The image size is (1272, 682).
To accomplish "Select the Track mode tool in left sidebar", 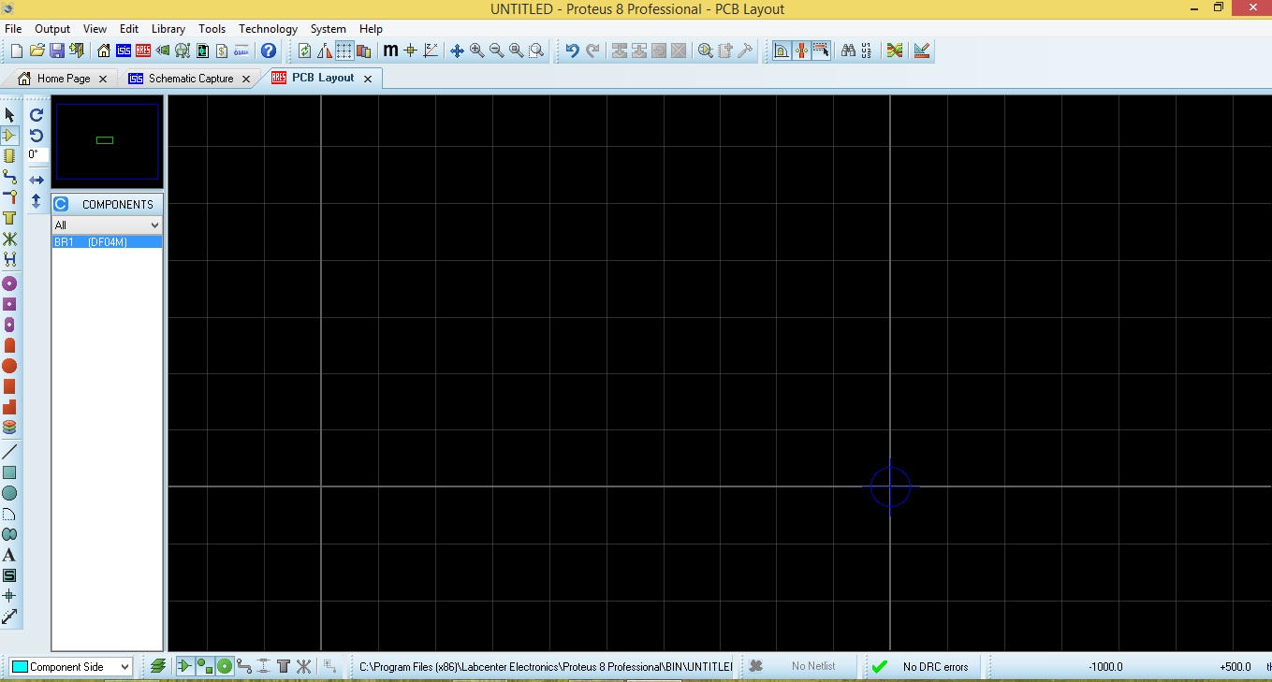I will tap(9, 177).
